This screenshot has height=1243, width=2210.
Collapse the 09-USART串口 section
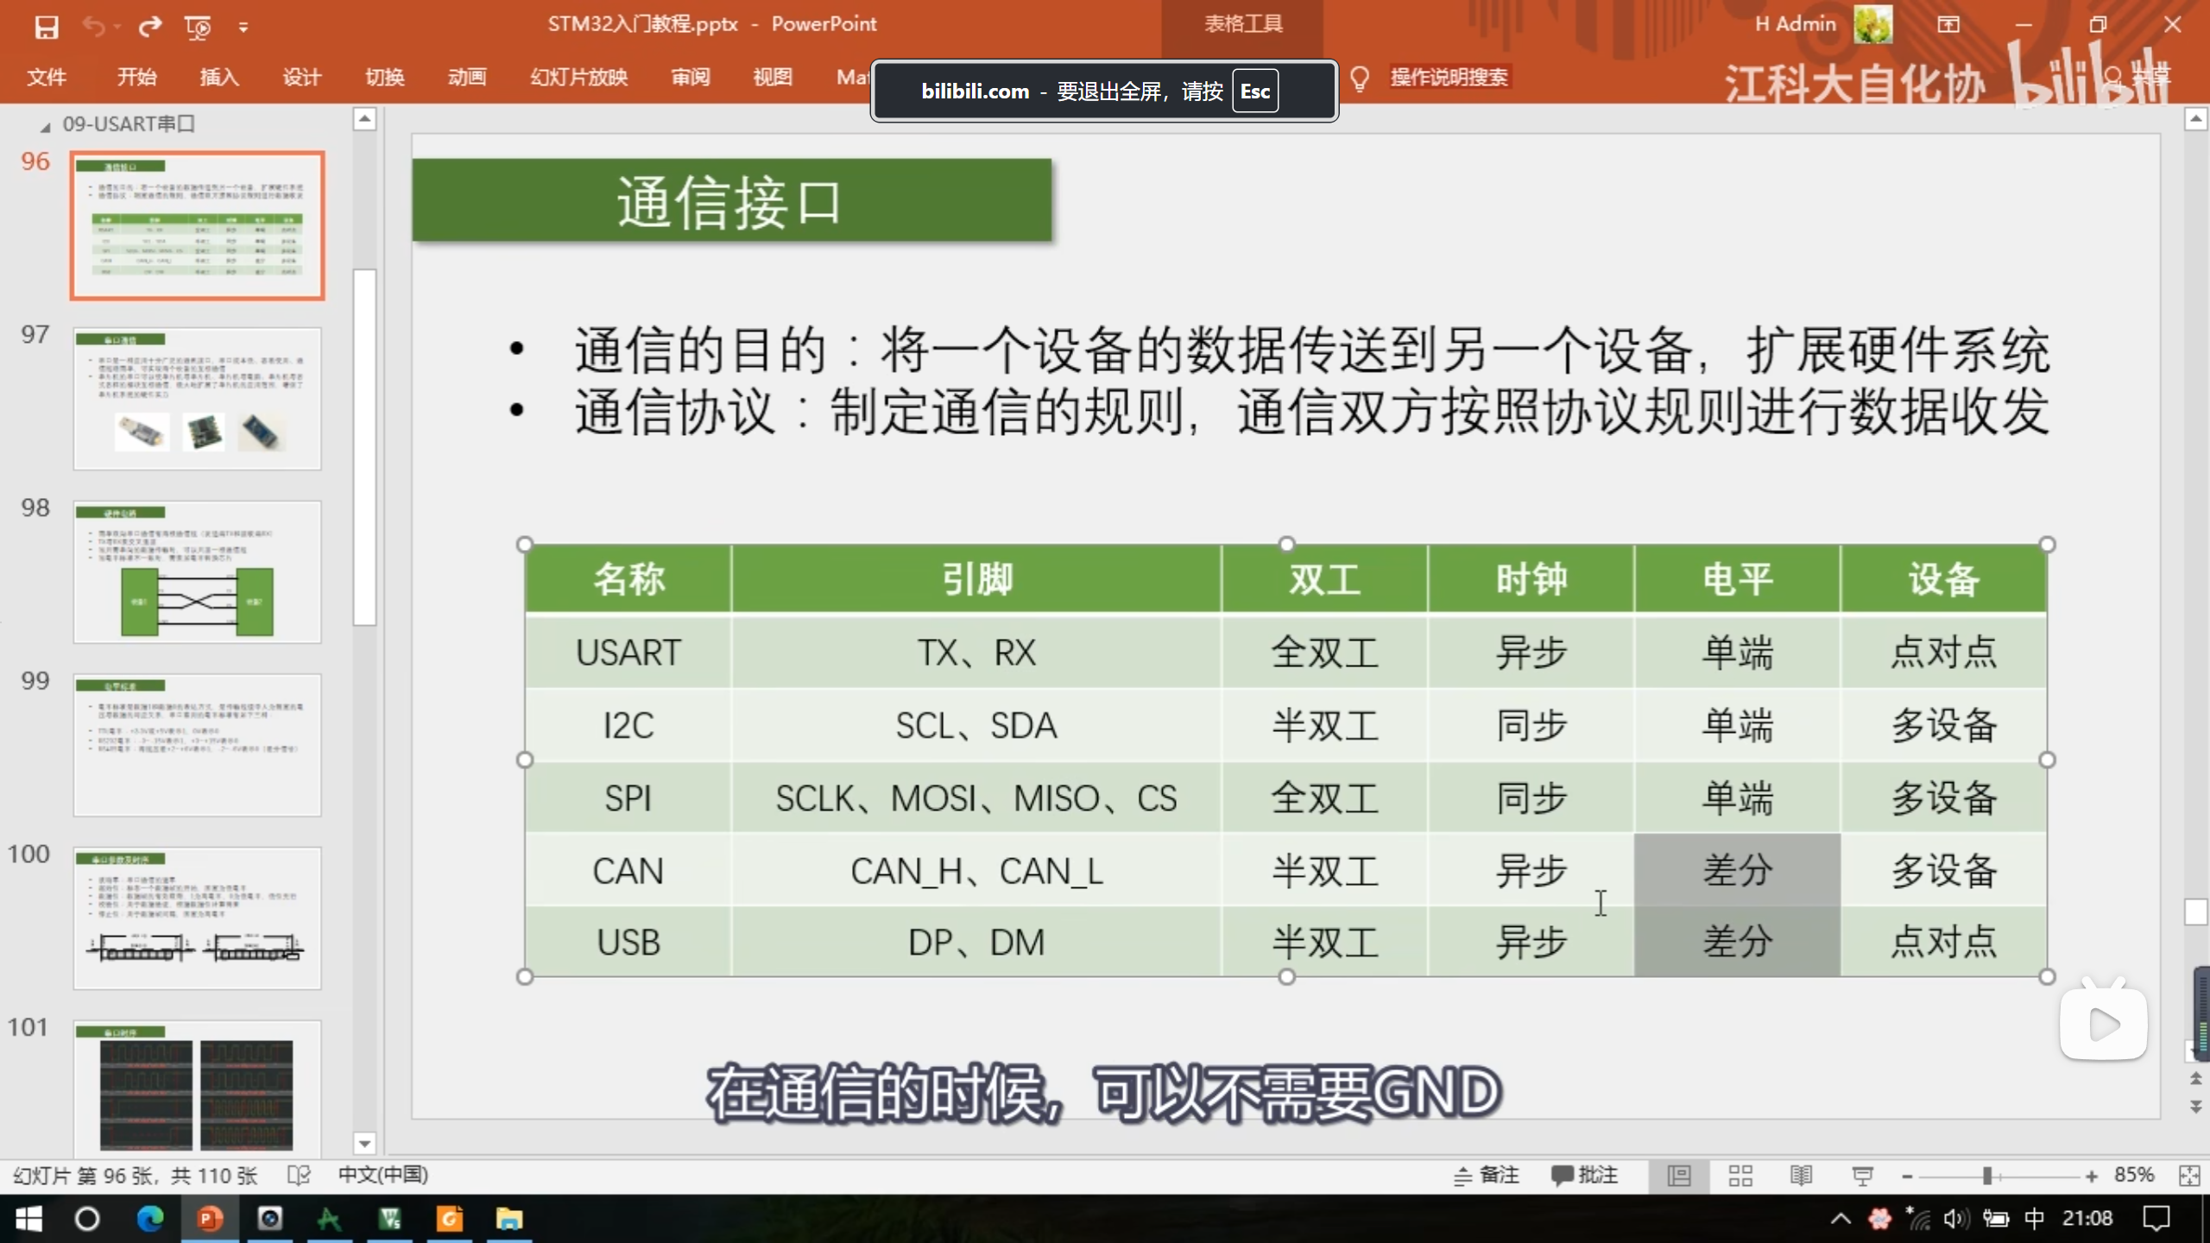tap(45, 127)
